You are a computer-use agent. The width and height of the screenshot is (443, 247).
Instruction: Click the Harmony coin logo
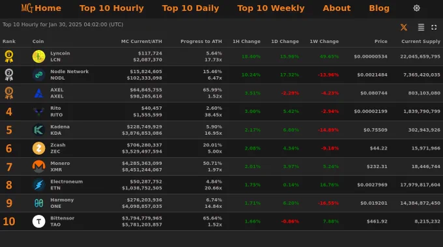pyautogui.click(x=38, y=203)
